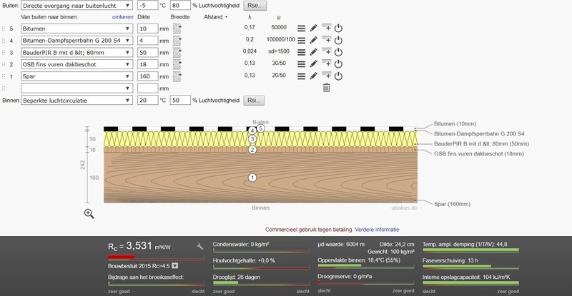Click the 'Condenswater: 0 kg/m²' result text
572x296 pixels.
pos(241,245)
